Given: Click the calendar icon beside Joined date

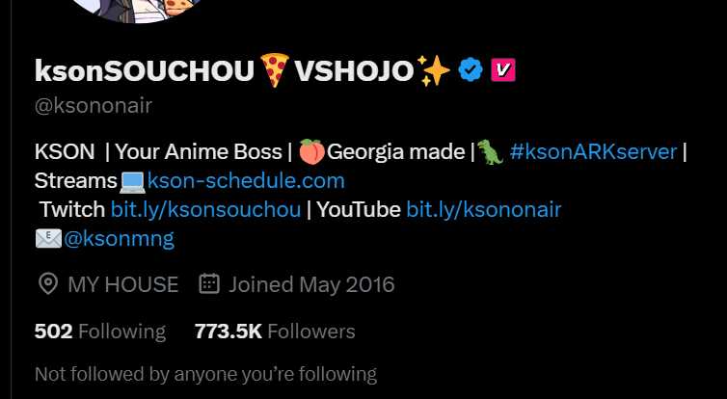Looking at the screenshot, I should [209, 283].
